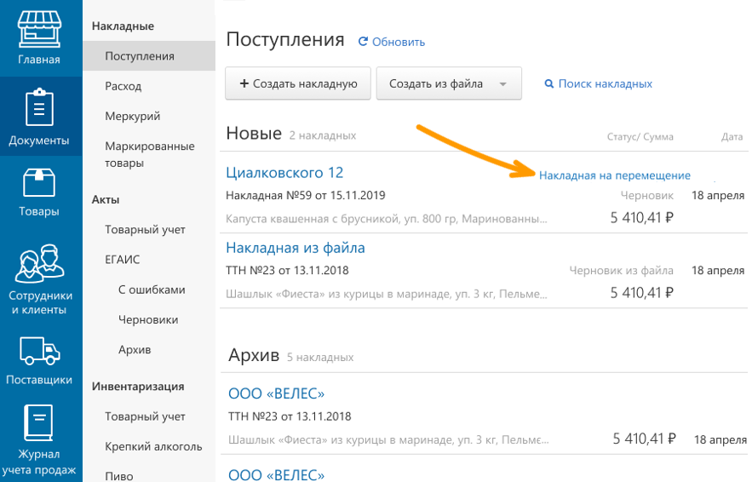This screenshot has width=752, height=482.
Task: Select the Документы clipboard icon
Action: click(x=39, y=107)
